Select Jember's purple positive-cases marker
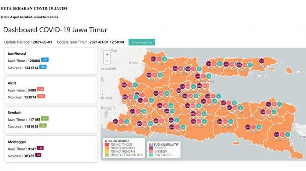 click(x=248, y=127)
